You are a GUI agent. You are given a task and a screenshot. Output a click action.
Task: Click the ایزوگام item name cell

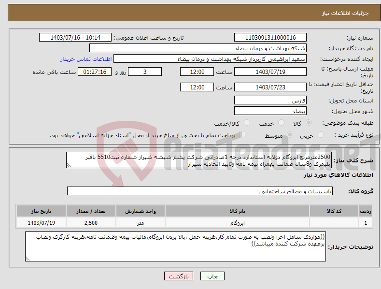[x=237, y=223]
